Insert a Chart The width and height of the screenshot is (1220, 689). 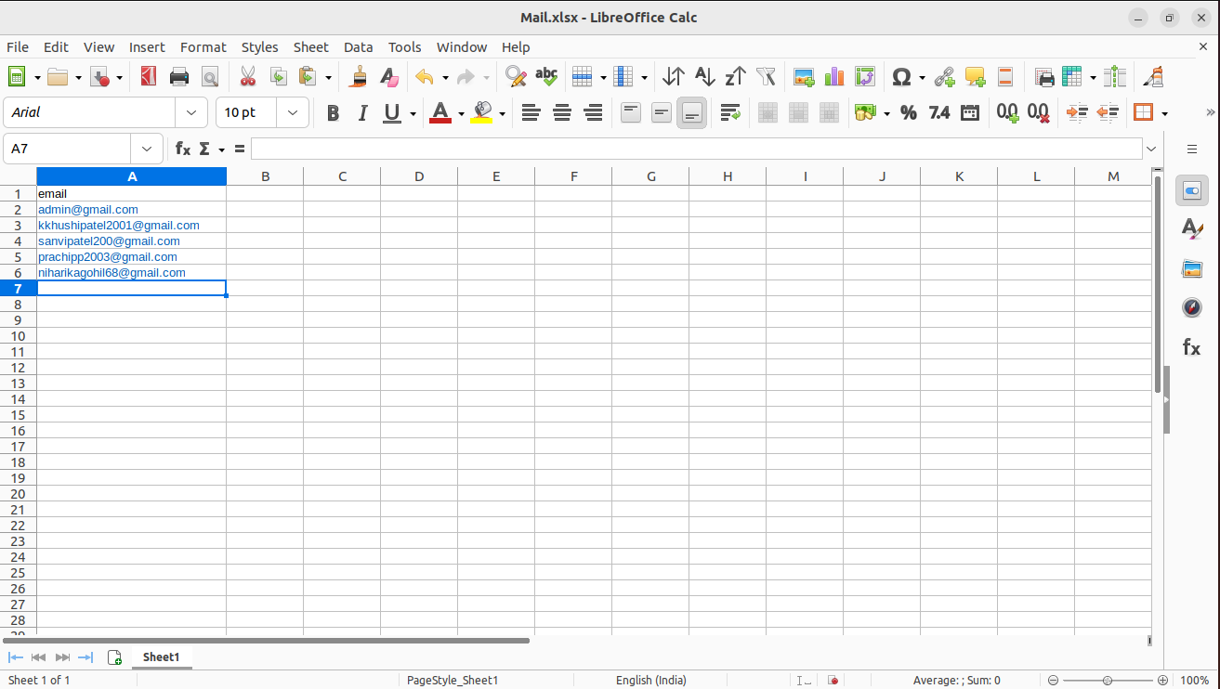834,77
